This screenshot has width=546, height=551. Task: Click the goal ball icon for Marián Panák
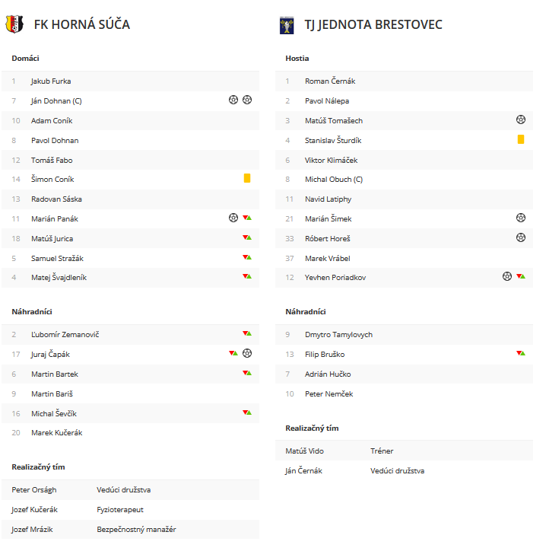pyautogui.click(x=233, y=218)
